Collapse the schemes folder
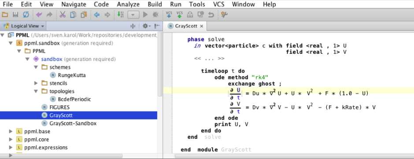Screen dimensions: 414x159 coord(36,67)
